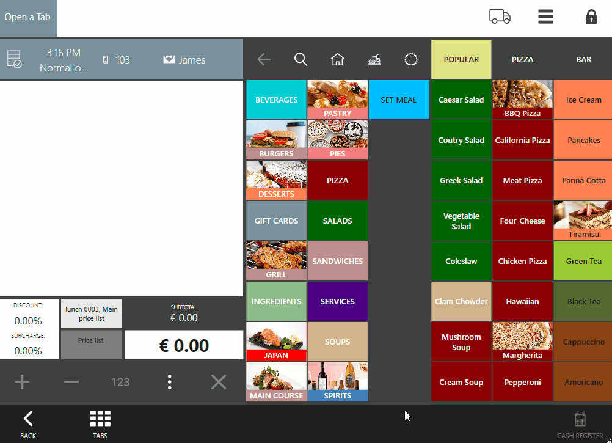Click the minus quantity icon
612x443 pixels.
tap(71, 383)
